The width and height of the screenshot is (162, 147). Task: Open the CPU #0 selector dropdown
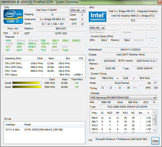point(77,10)
